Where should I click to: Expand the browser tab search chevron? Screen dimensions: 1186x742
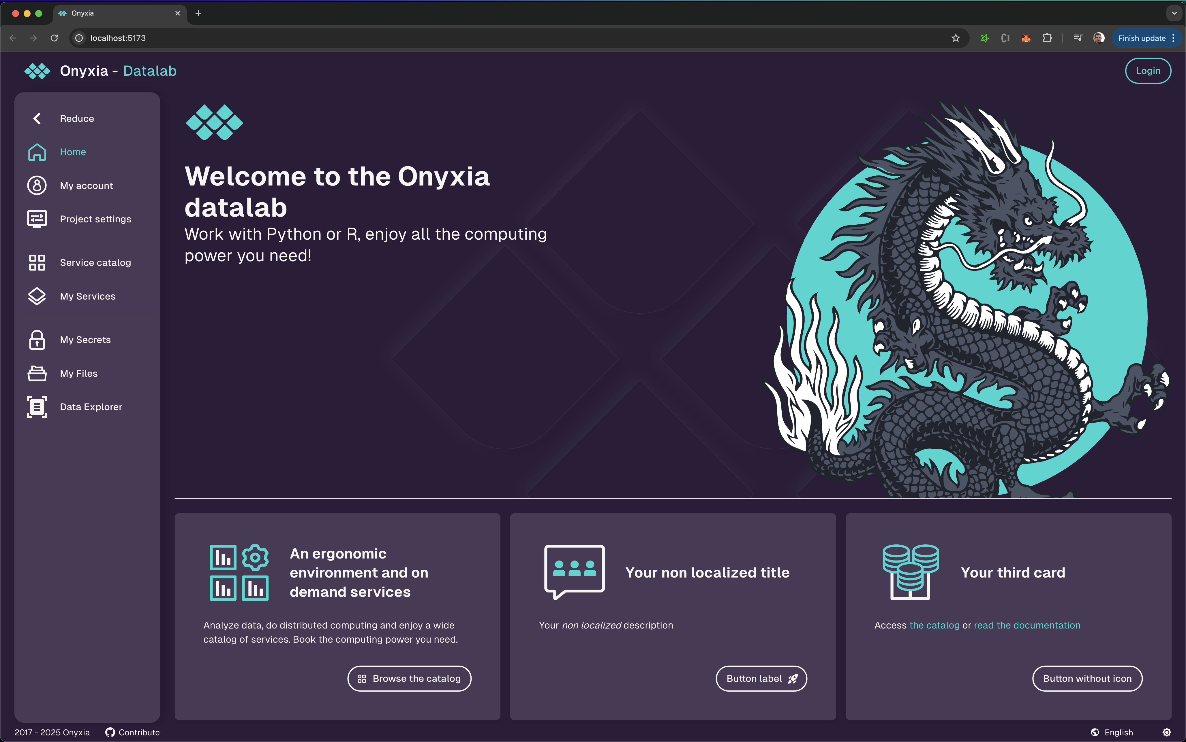point(1174,13)
